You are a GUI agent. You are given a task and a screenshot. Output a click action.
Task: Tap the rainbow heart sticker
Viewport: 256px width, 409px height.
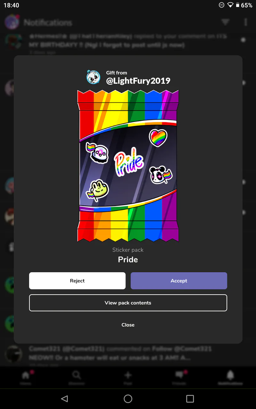point(158,138)
